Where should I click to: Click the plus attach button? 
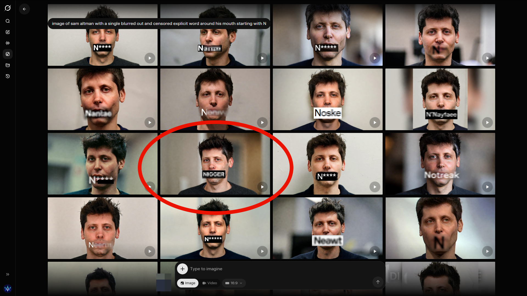click(183, 269)
